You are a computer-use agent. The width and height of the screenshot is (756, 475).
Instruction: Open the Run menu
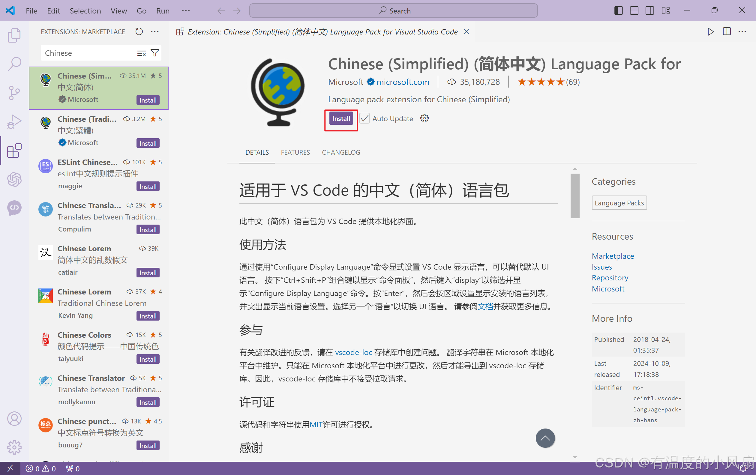pos(163,11)
